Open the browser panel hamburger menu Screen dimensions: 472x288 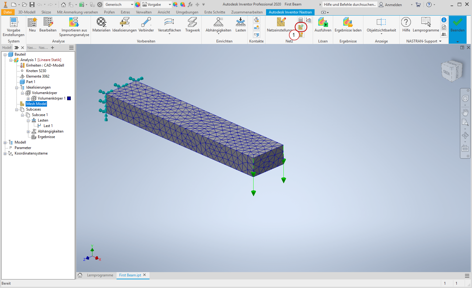(71, 48)
